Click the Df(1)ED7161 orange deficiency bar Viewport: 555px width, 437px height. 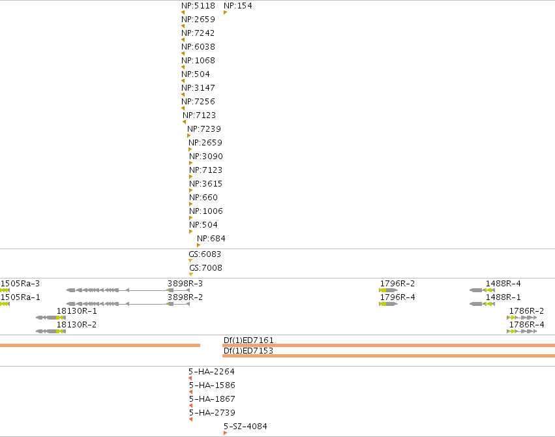point(389,345)
